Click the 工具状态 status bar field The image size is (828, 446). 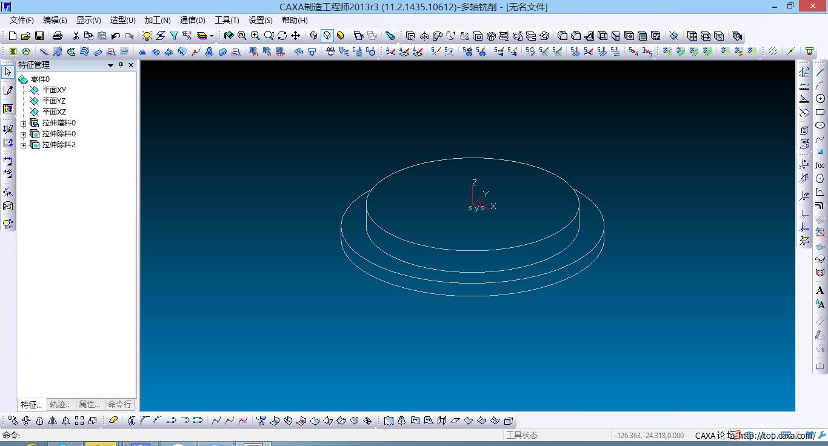522,435
